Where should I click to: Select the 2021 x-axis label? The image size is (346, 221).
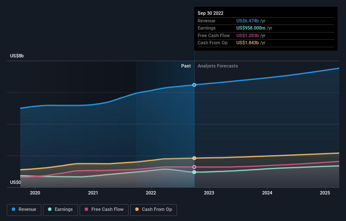coord(93,193)
